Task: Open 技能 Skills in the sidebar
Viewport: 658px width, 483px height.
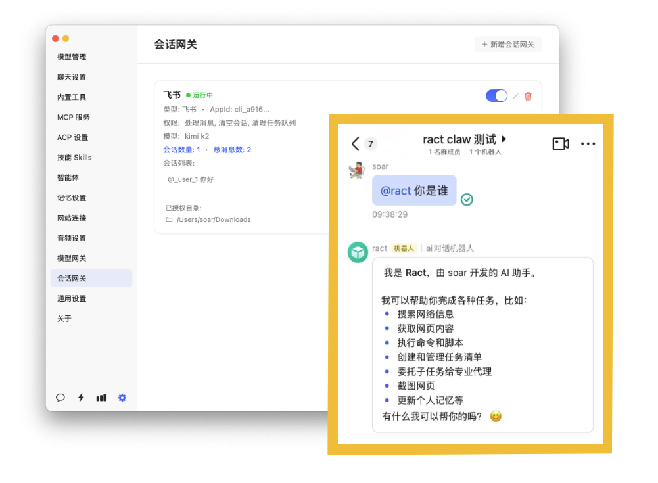Action: (74, 158)
